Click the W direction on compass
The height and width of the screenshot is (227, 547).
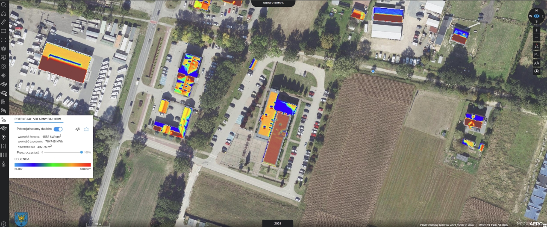pyautogui.click(x=531, y=16)
